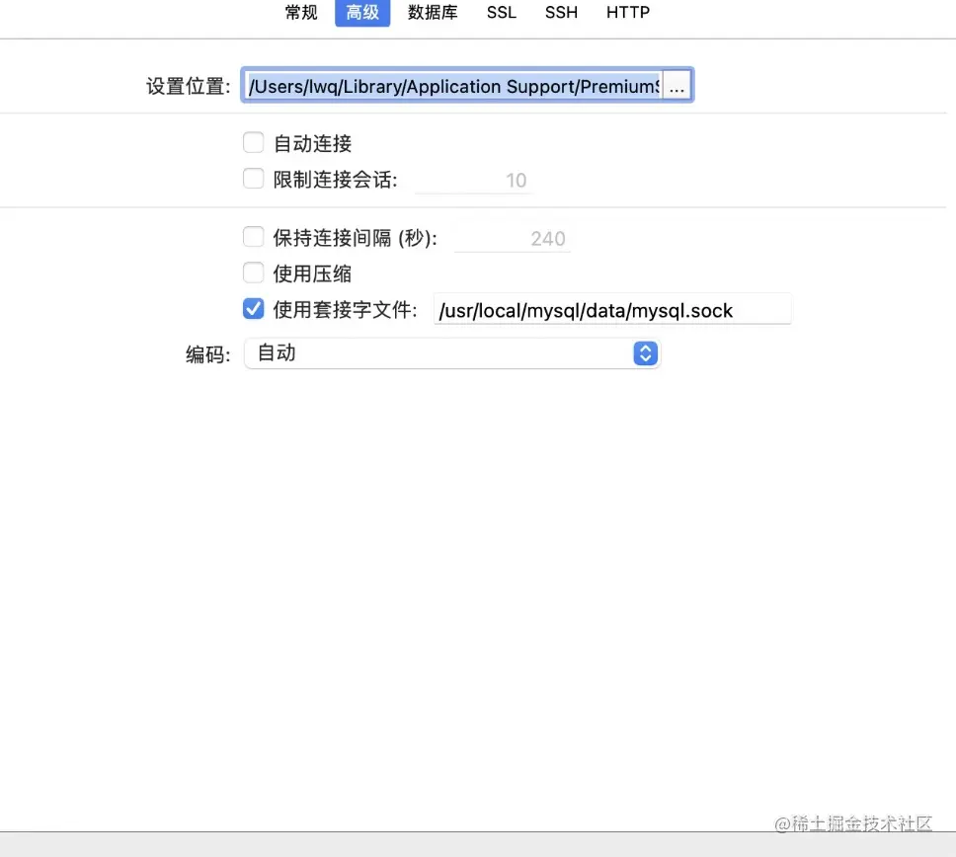Image resolution: width=956 pixels, height=857 pixels.
Task: Click the 使用压缩 label text
Action: tap(312, 273)
